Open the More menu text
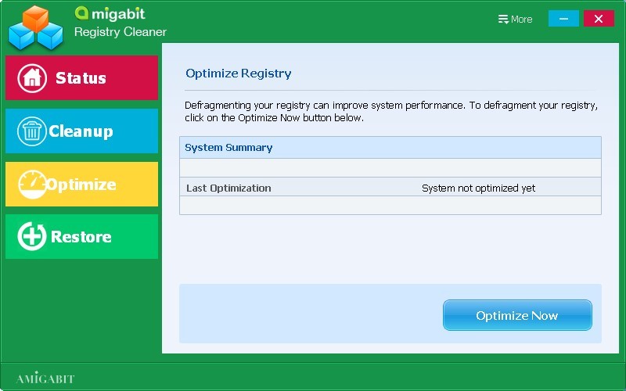 pos(521,20)
